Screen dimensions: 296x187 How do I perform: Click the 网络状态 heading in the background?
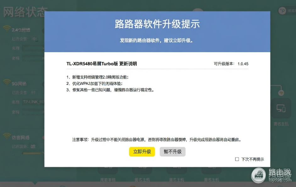point(25,12)
